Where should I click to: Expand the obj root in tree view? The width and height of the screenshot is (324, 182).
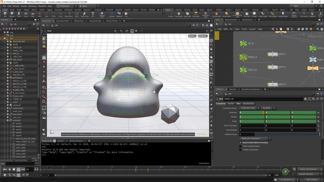pyautogui.click(x=5, y=38)
